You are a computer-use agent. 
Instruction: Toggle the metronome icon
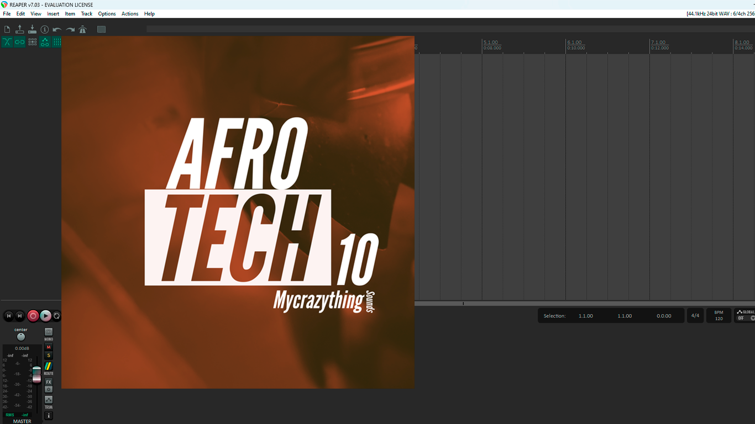click(x=83, y=29)
